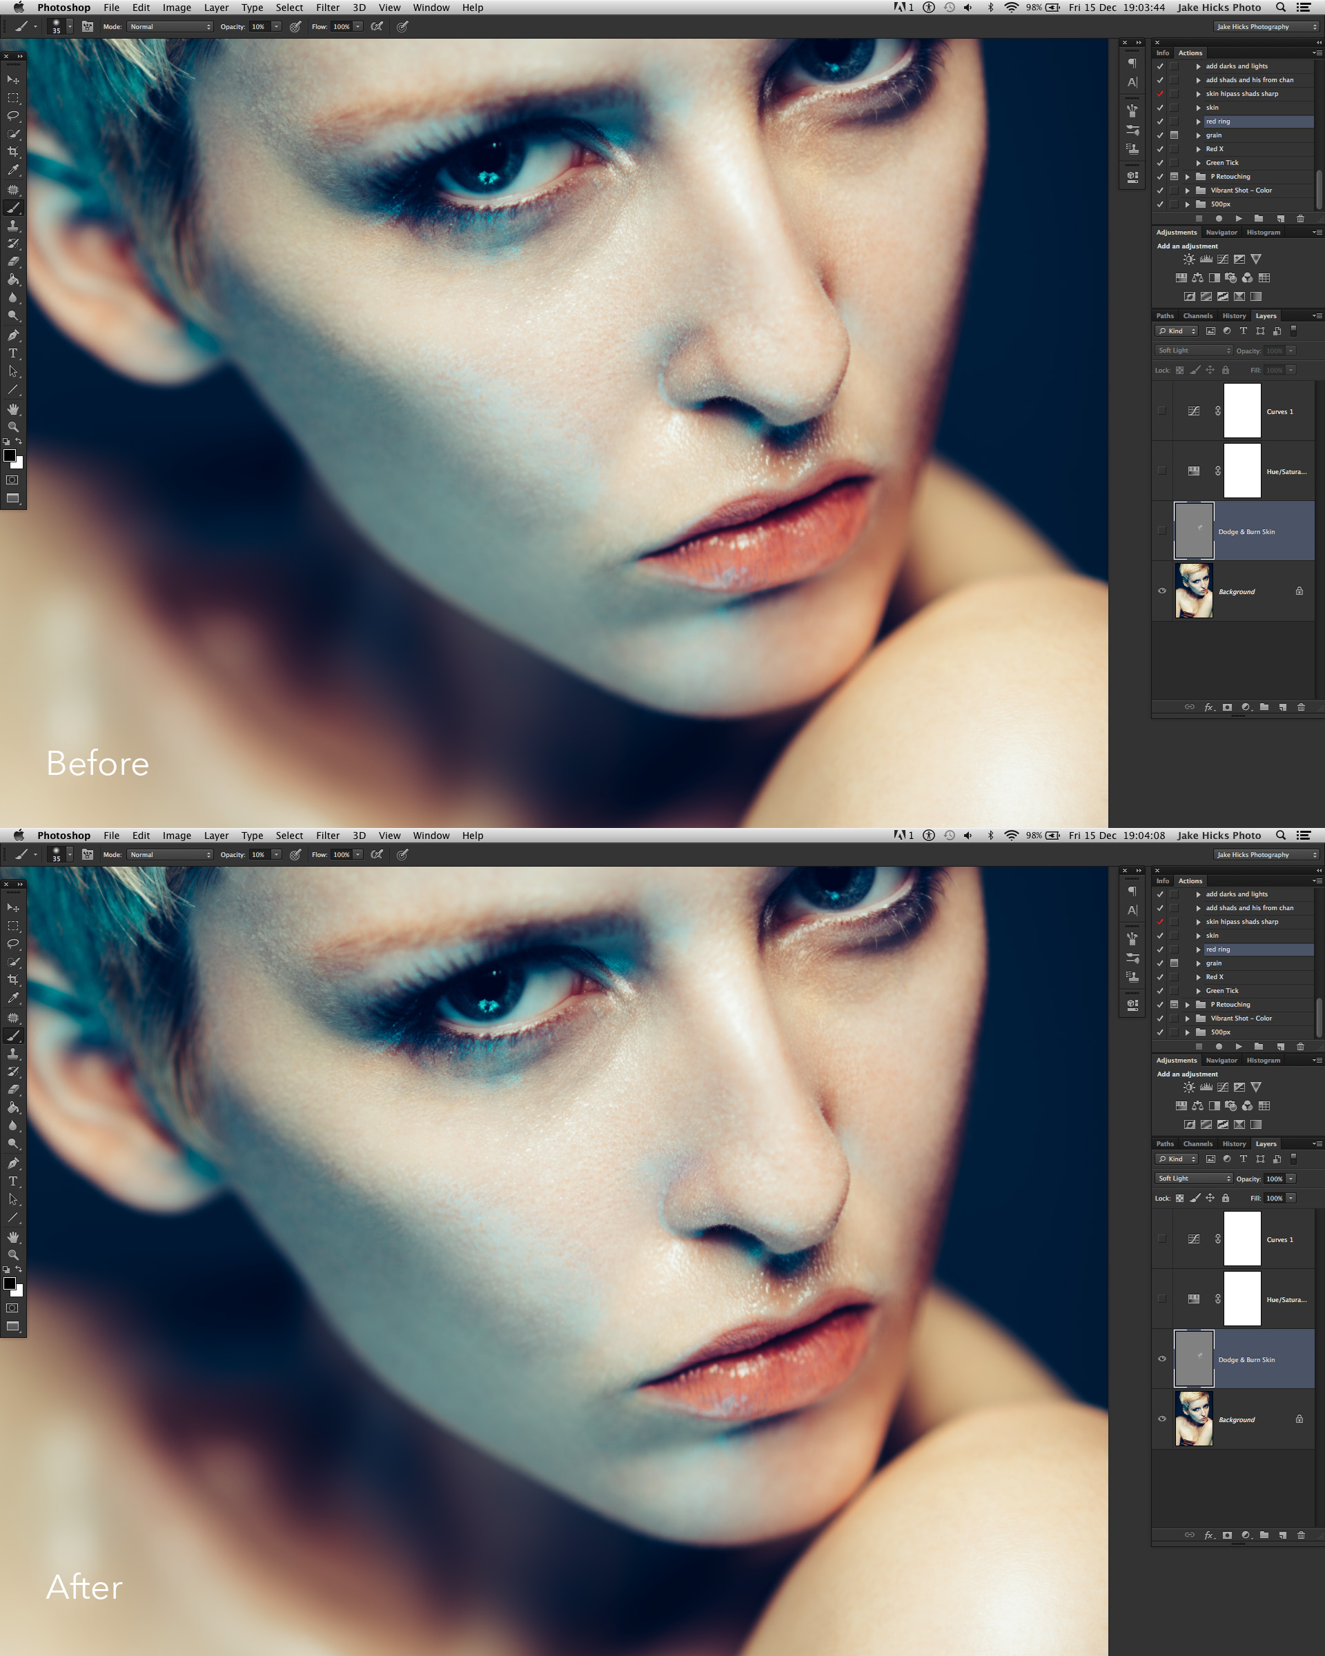This screenshot has height=1656, width=1325.
Task: Hide the Background layer in Before screenshot
Action: (x=1161, y=591)
